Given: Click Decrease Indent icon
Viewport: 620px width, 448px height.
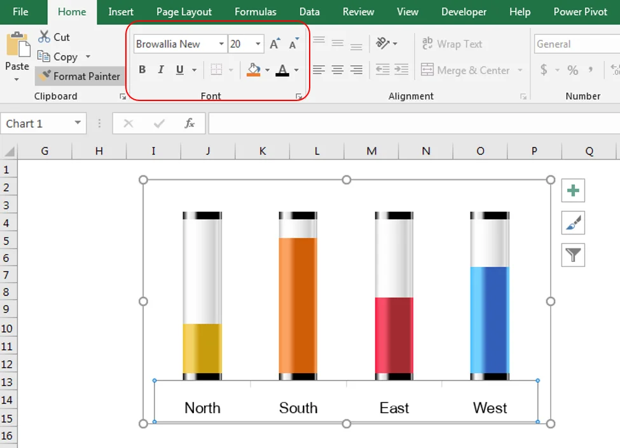Looking at the screenshot, I should click(x=382, y=70).
